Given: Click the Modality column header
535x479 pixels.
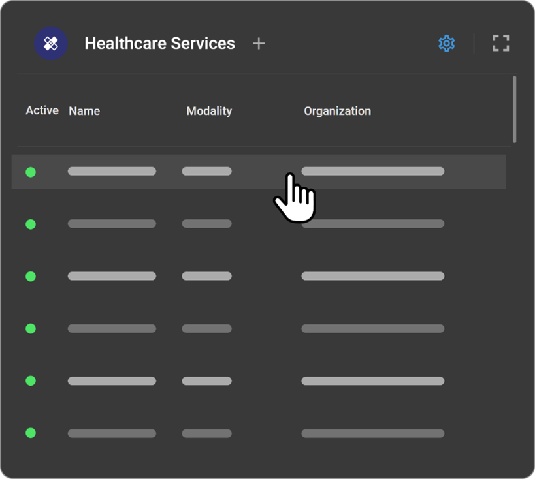Looking at the screenshot, I should coord(209,111).
